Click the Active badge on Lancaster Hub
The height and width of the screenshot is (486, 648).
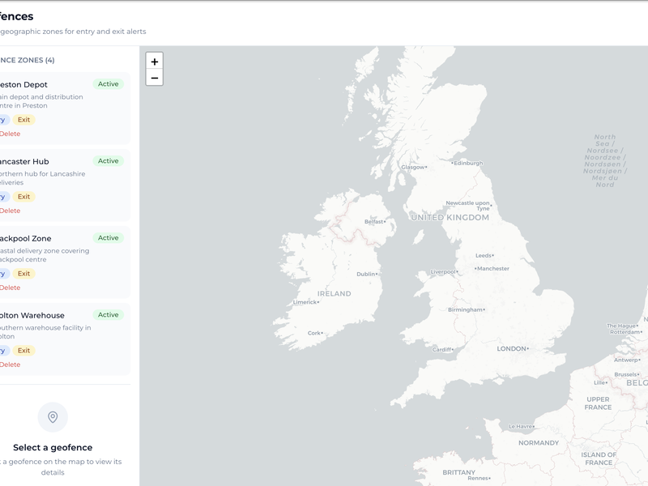tap(108, 161)
